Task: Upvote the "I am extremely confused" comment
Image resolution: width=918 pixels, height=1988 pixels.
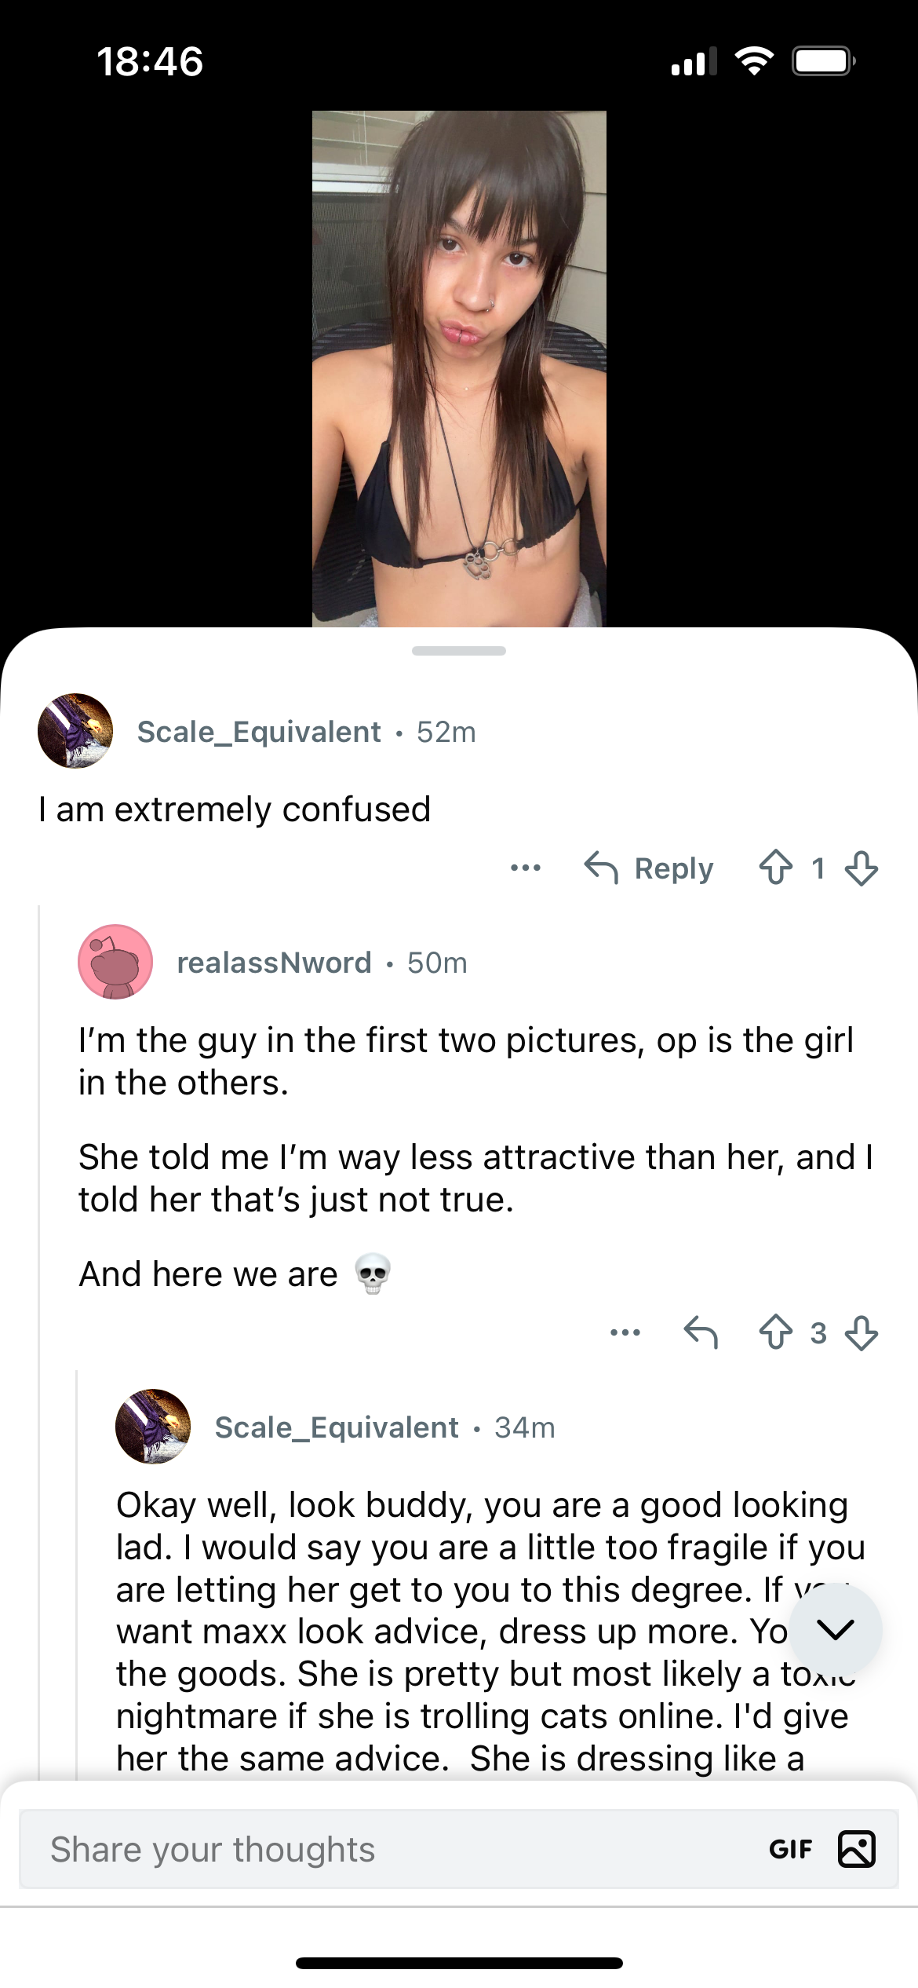Action: (776, 868)
